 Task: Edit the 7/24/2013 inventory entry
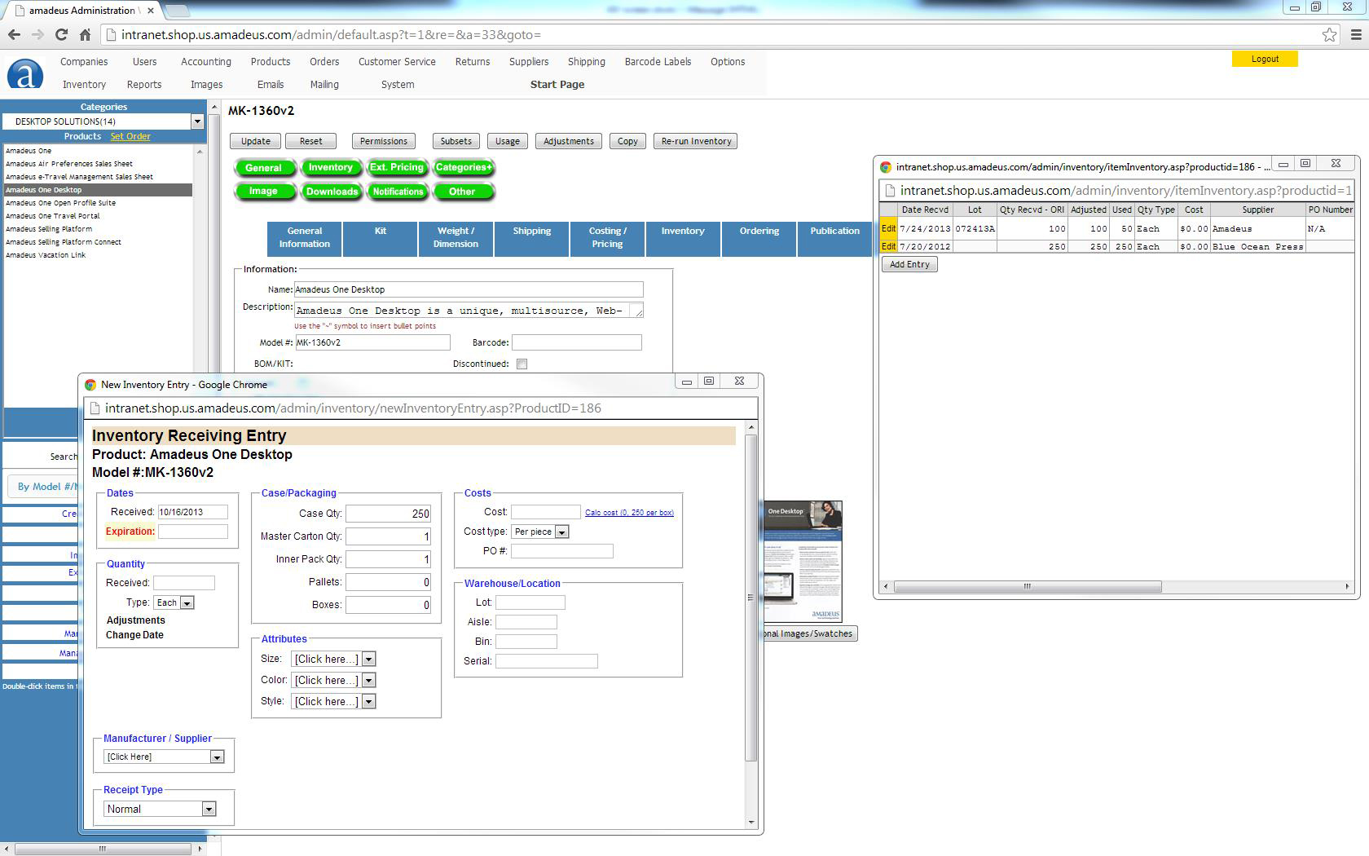tap(888, 228)
